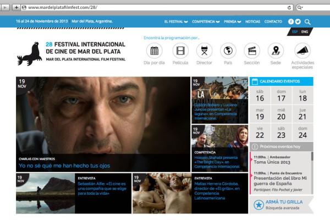Open the Noticias menu item

[252, 21]
